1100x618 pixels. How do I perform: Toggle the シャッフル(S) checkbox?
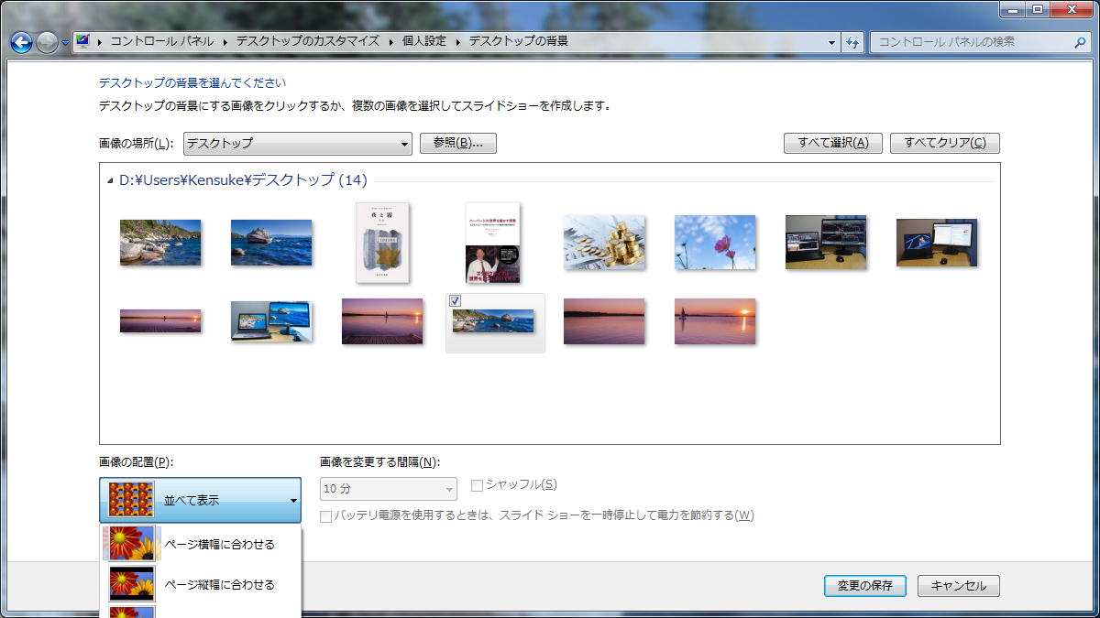[x=477, y=485]
